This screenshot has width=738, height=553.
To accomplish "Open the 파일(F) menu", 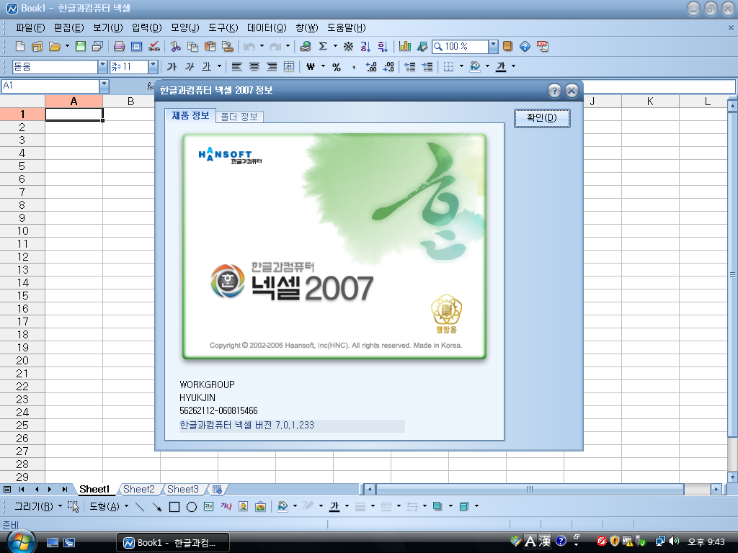I will click(30, 28).
